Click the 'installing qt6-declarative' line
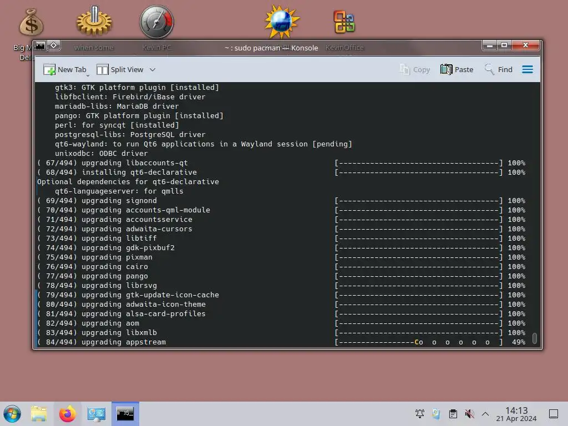 [x=139, y=173]
